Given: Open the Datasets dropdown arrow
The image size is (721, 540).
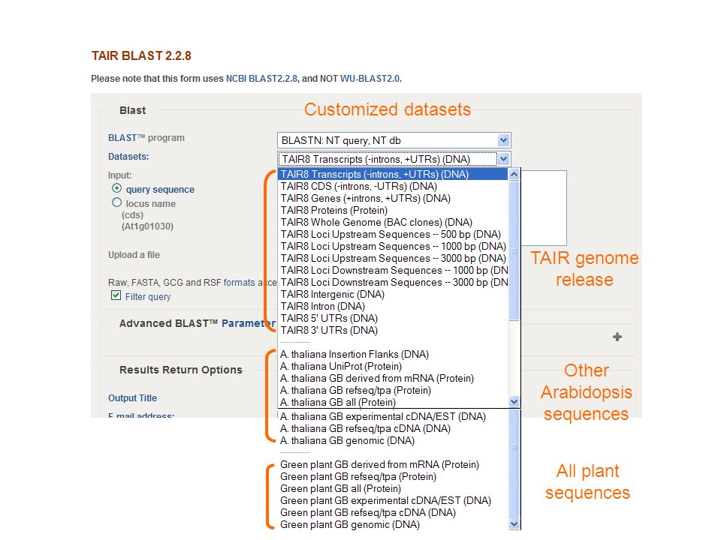Looking at the screenshot, I should (503, 159).
